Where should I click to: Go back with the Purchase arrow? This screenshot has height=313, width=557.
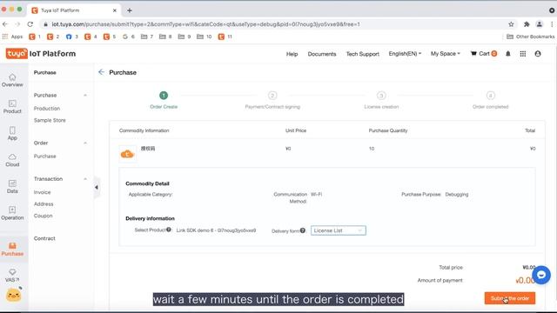(x=101, y=72)
